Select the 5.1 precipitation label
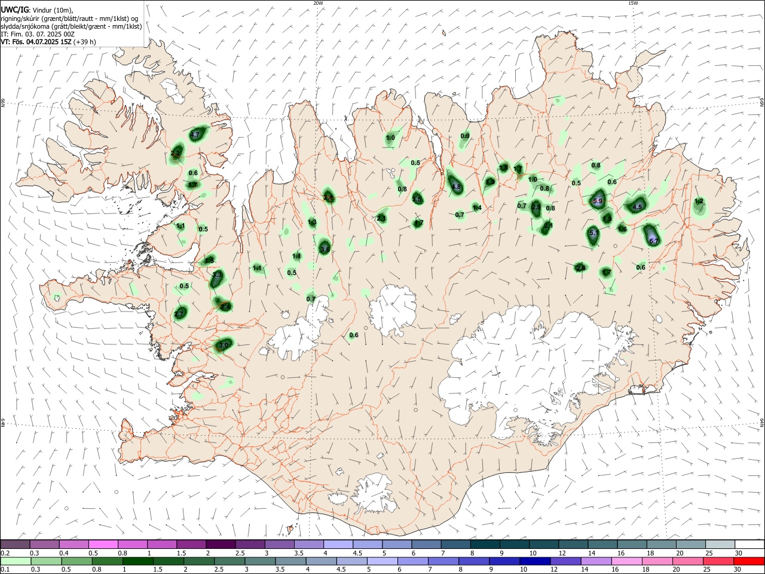Viewport: 765px width, 574px height. click(593, 233)
